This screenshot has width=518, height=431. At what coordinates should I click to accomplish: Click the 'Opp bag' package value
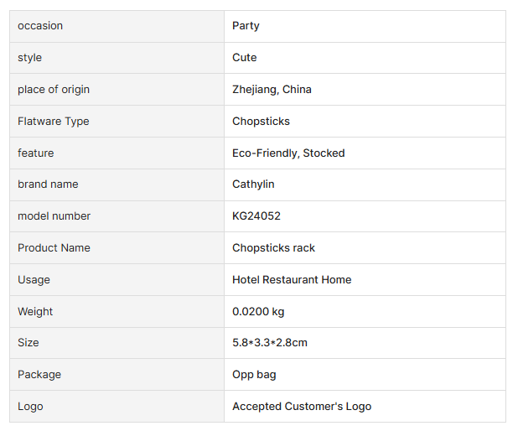click(254, 375)
